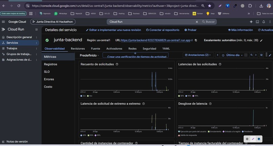The image size is (273, 146).
Task: Click Editar e implementar una nueva revisión
Action: coord(113,30)
